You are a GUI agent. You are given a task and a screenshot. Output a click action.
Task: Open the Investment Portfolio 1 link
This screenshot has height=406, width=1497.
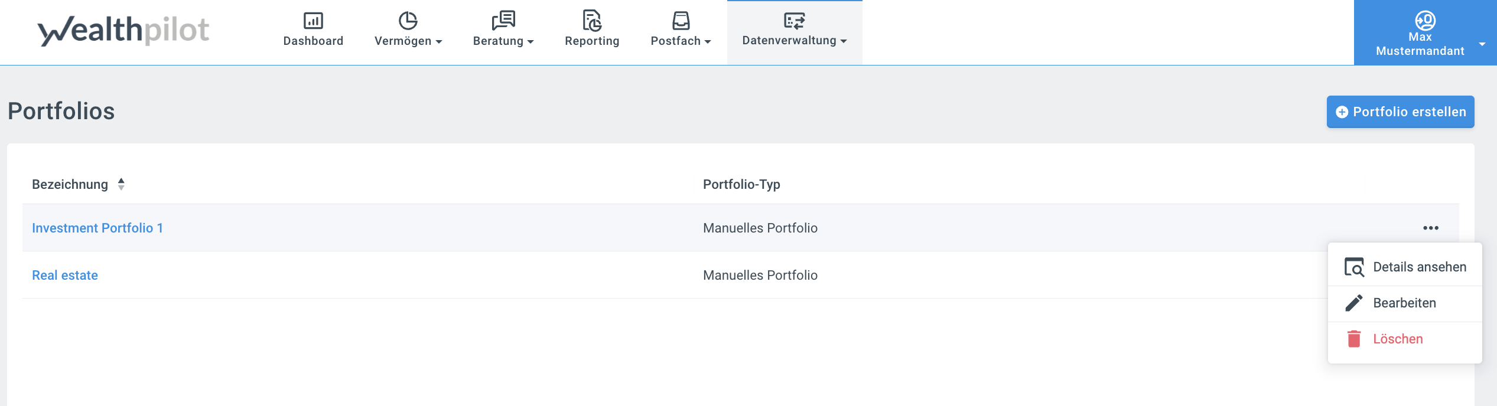click(97, 228)
